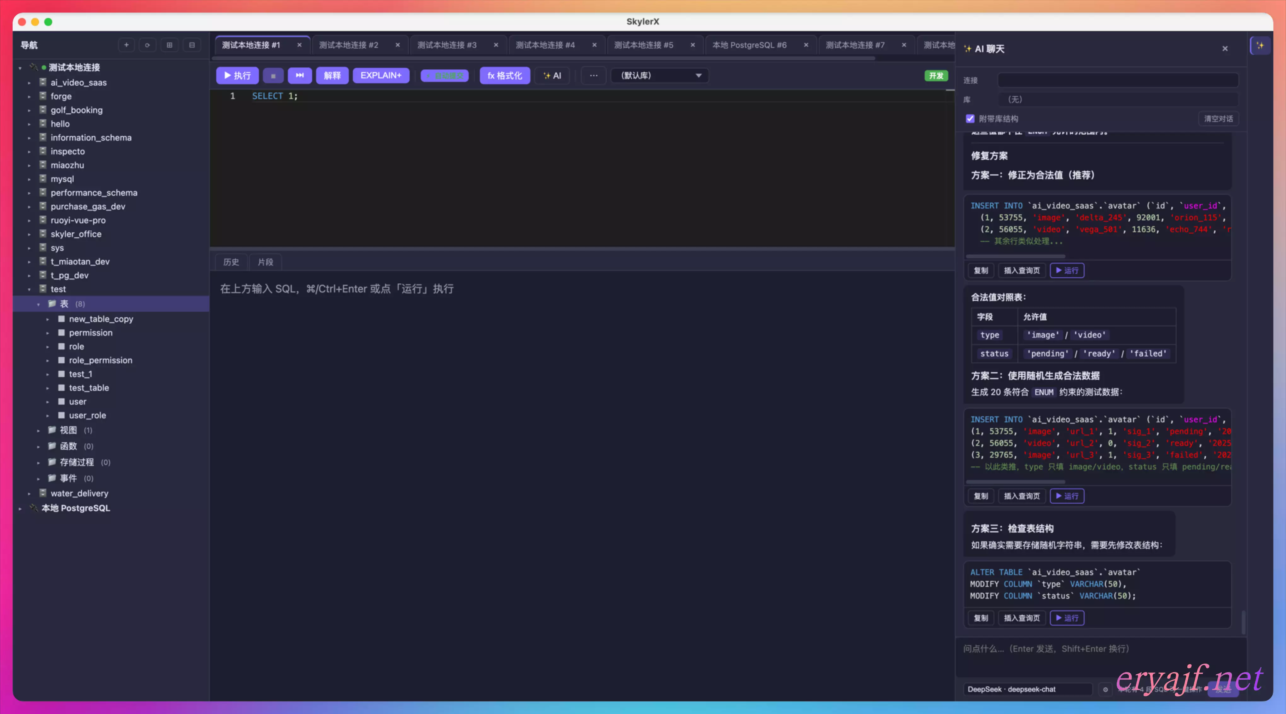
Task: Expand the 函数 (0) folder
Action: pyautogui.click(x=38, y=446)
